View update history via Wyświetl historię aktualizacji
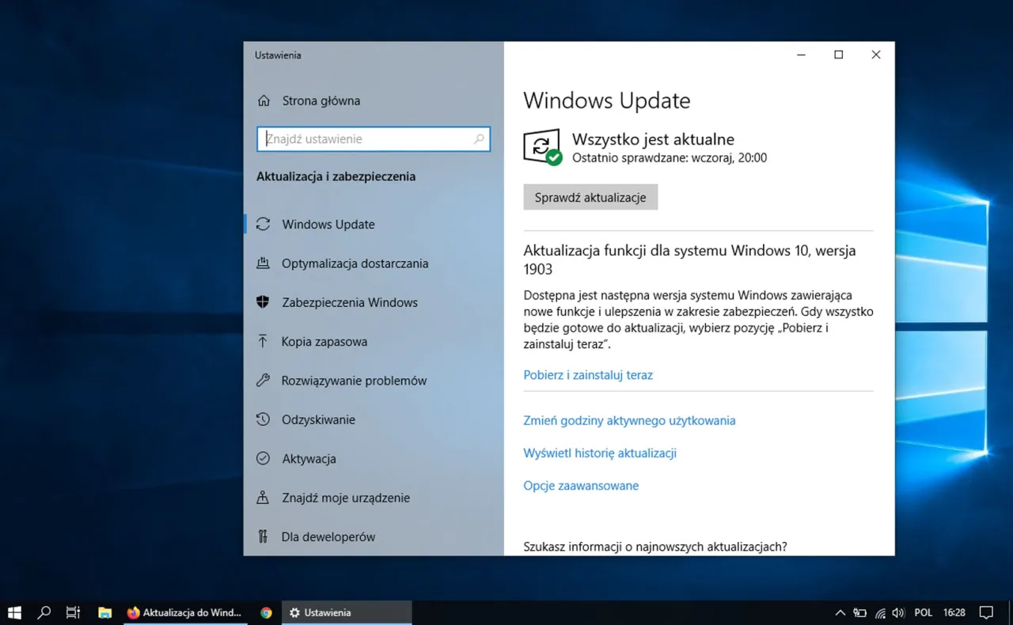Viewport: 1013px width, 625px height. coord(599,453)
